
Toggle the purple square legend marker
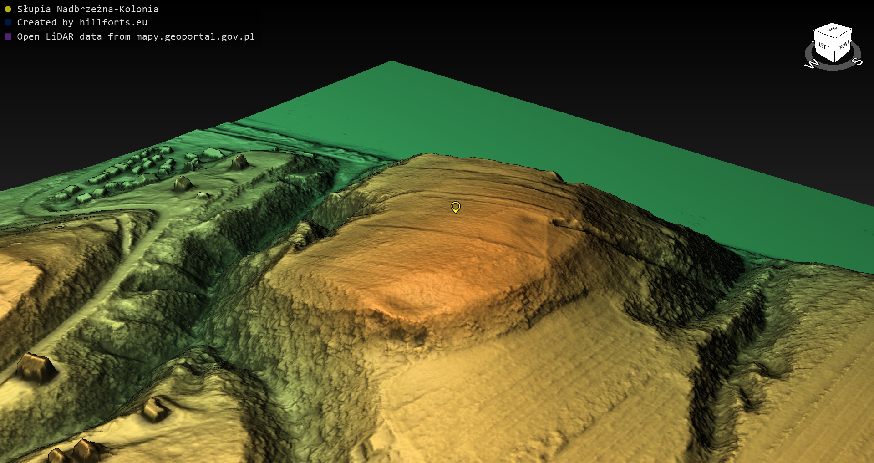tap(8, 36)
